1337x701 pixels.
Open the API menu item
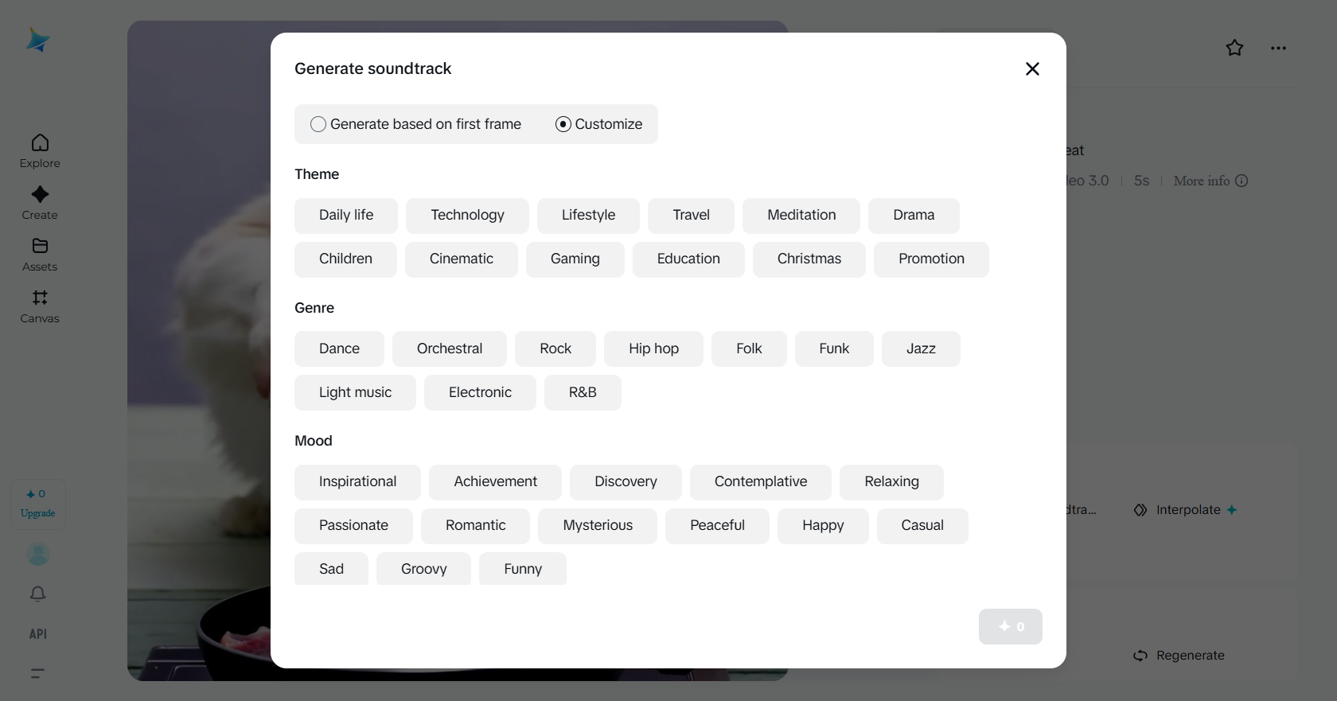(38, 634)
